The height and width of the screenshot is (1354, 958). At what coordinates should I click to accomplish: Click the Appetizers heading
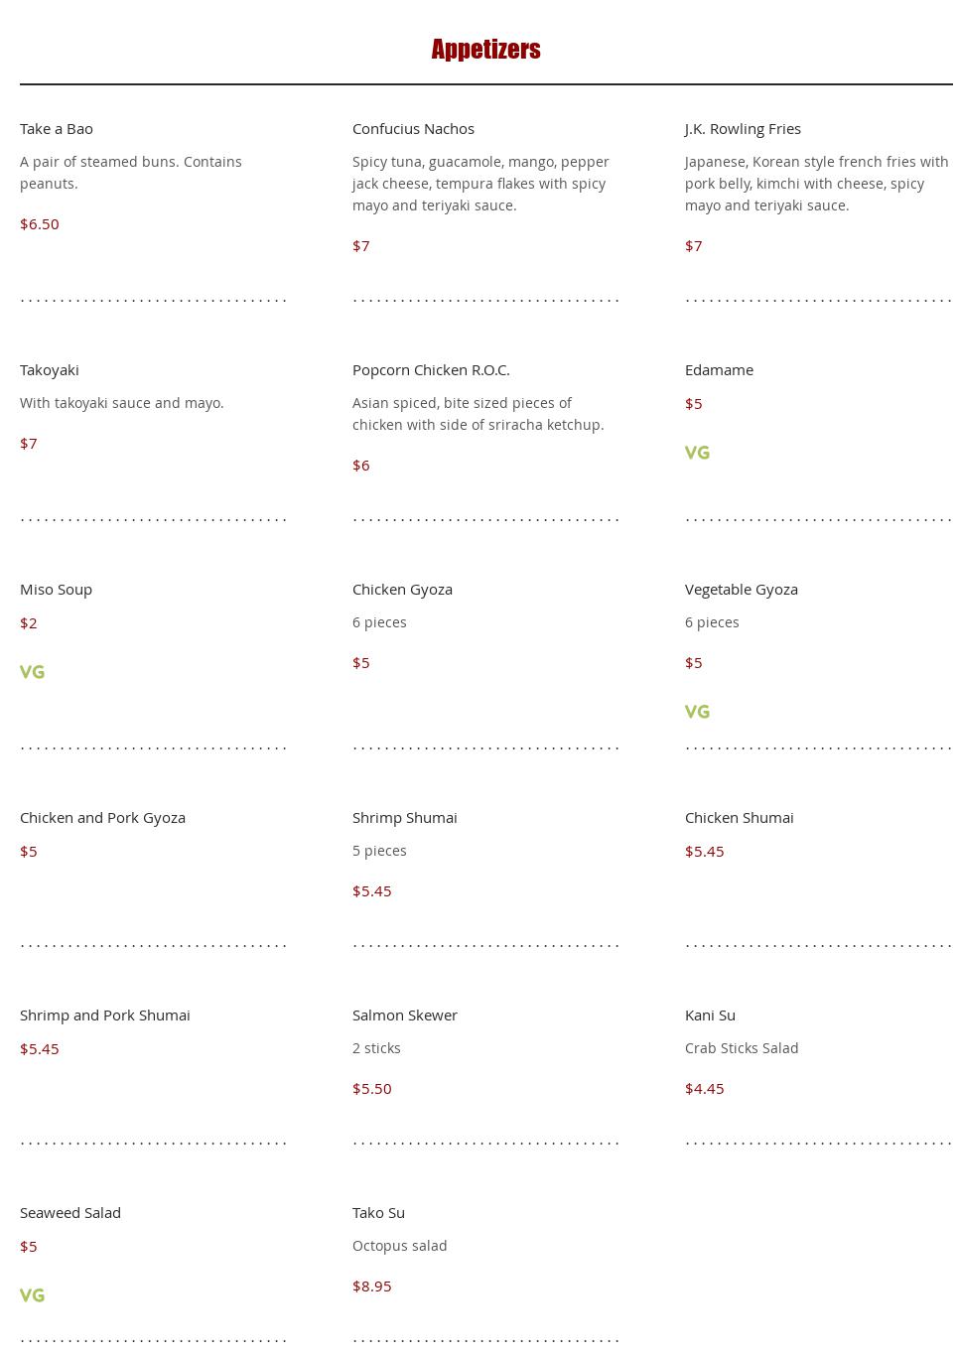click(x=485, y=50)
